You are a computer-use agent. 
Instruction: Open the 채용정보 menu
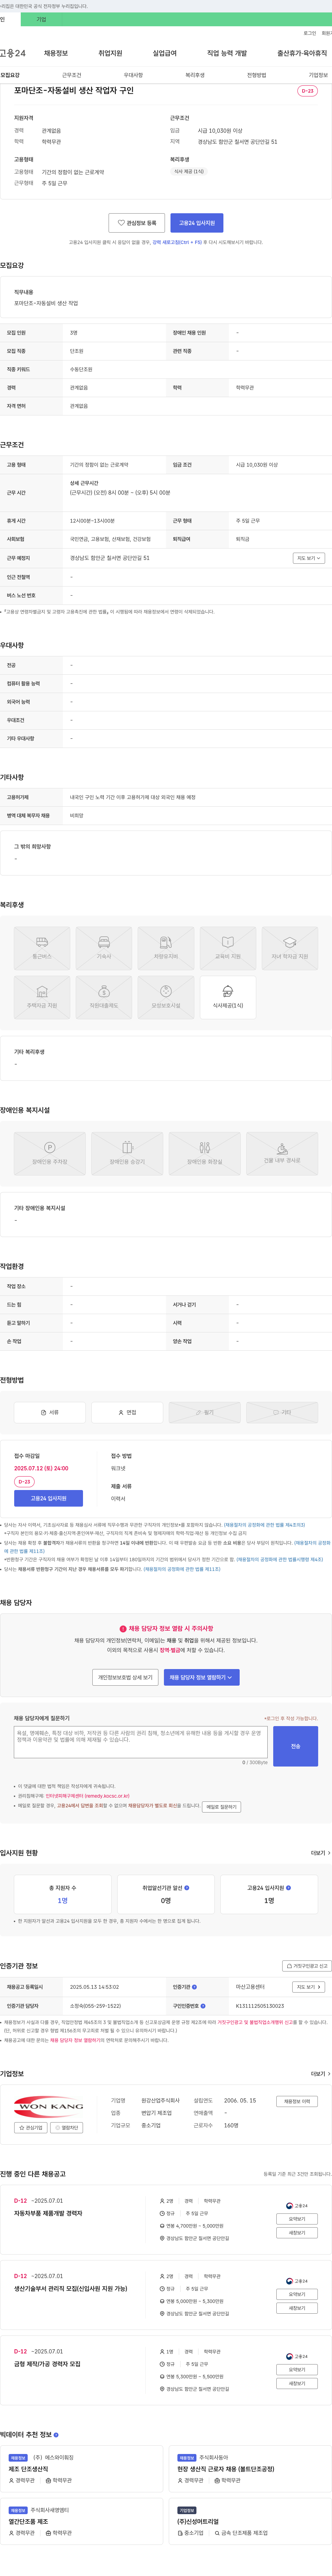click(x=56, y=53)
